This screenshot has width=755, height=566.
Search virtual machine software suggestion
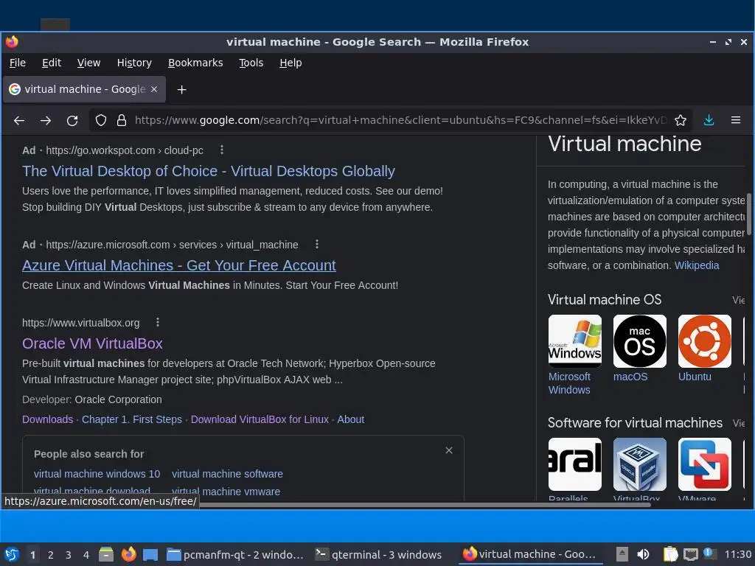click(227, 474)
